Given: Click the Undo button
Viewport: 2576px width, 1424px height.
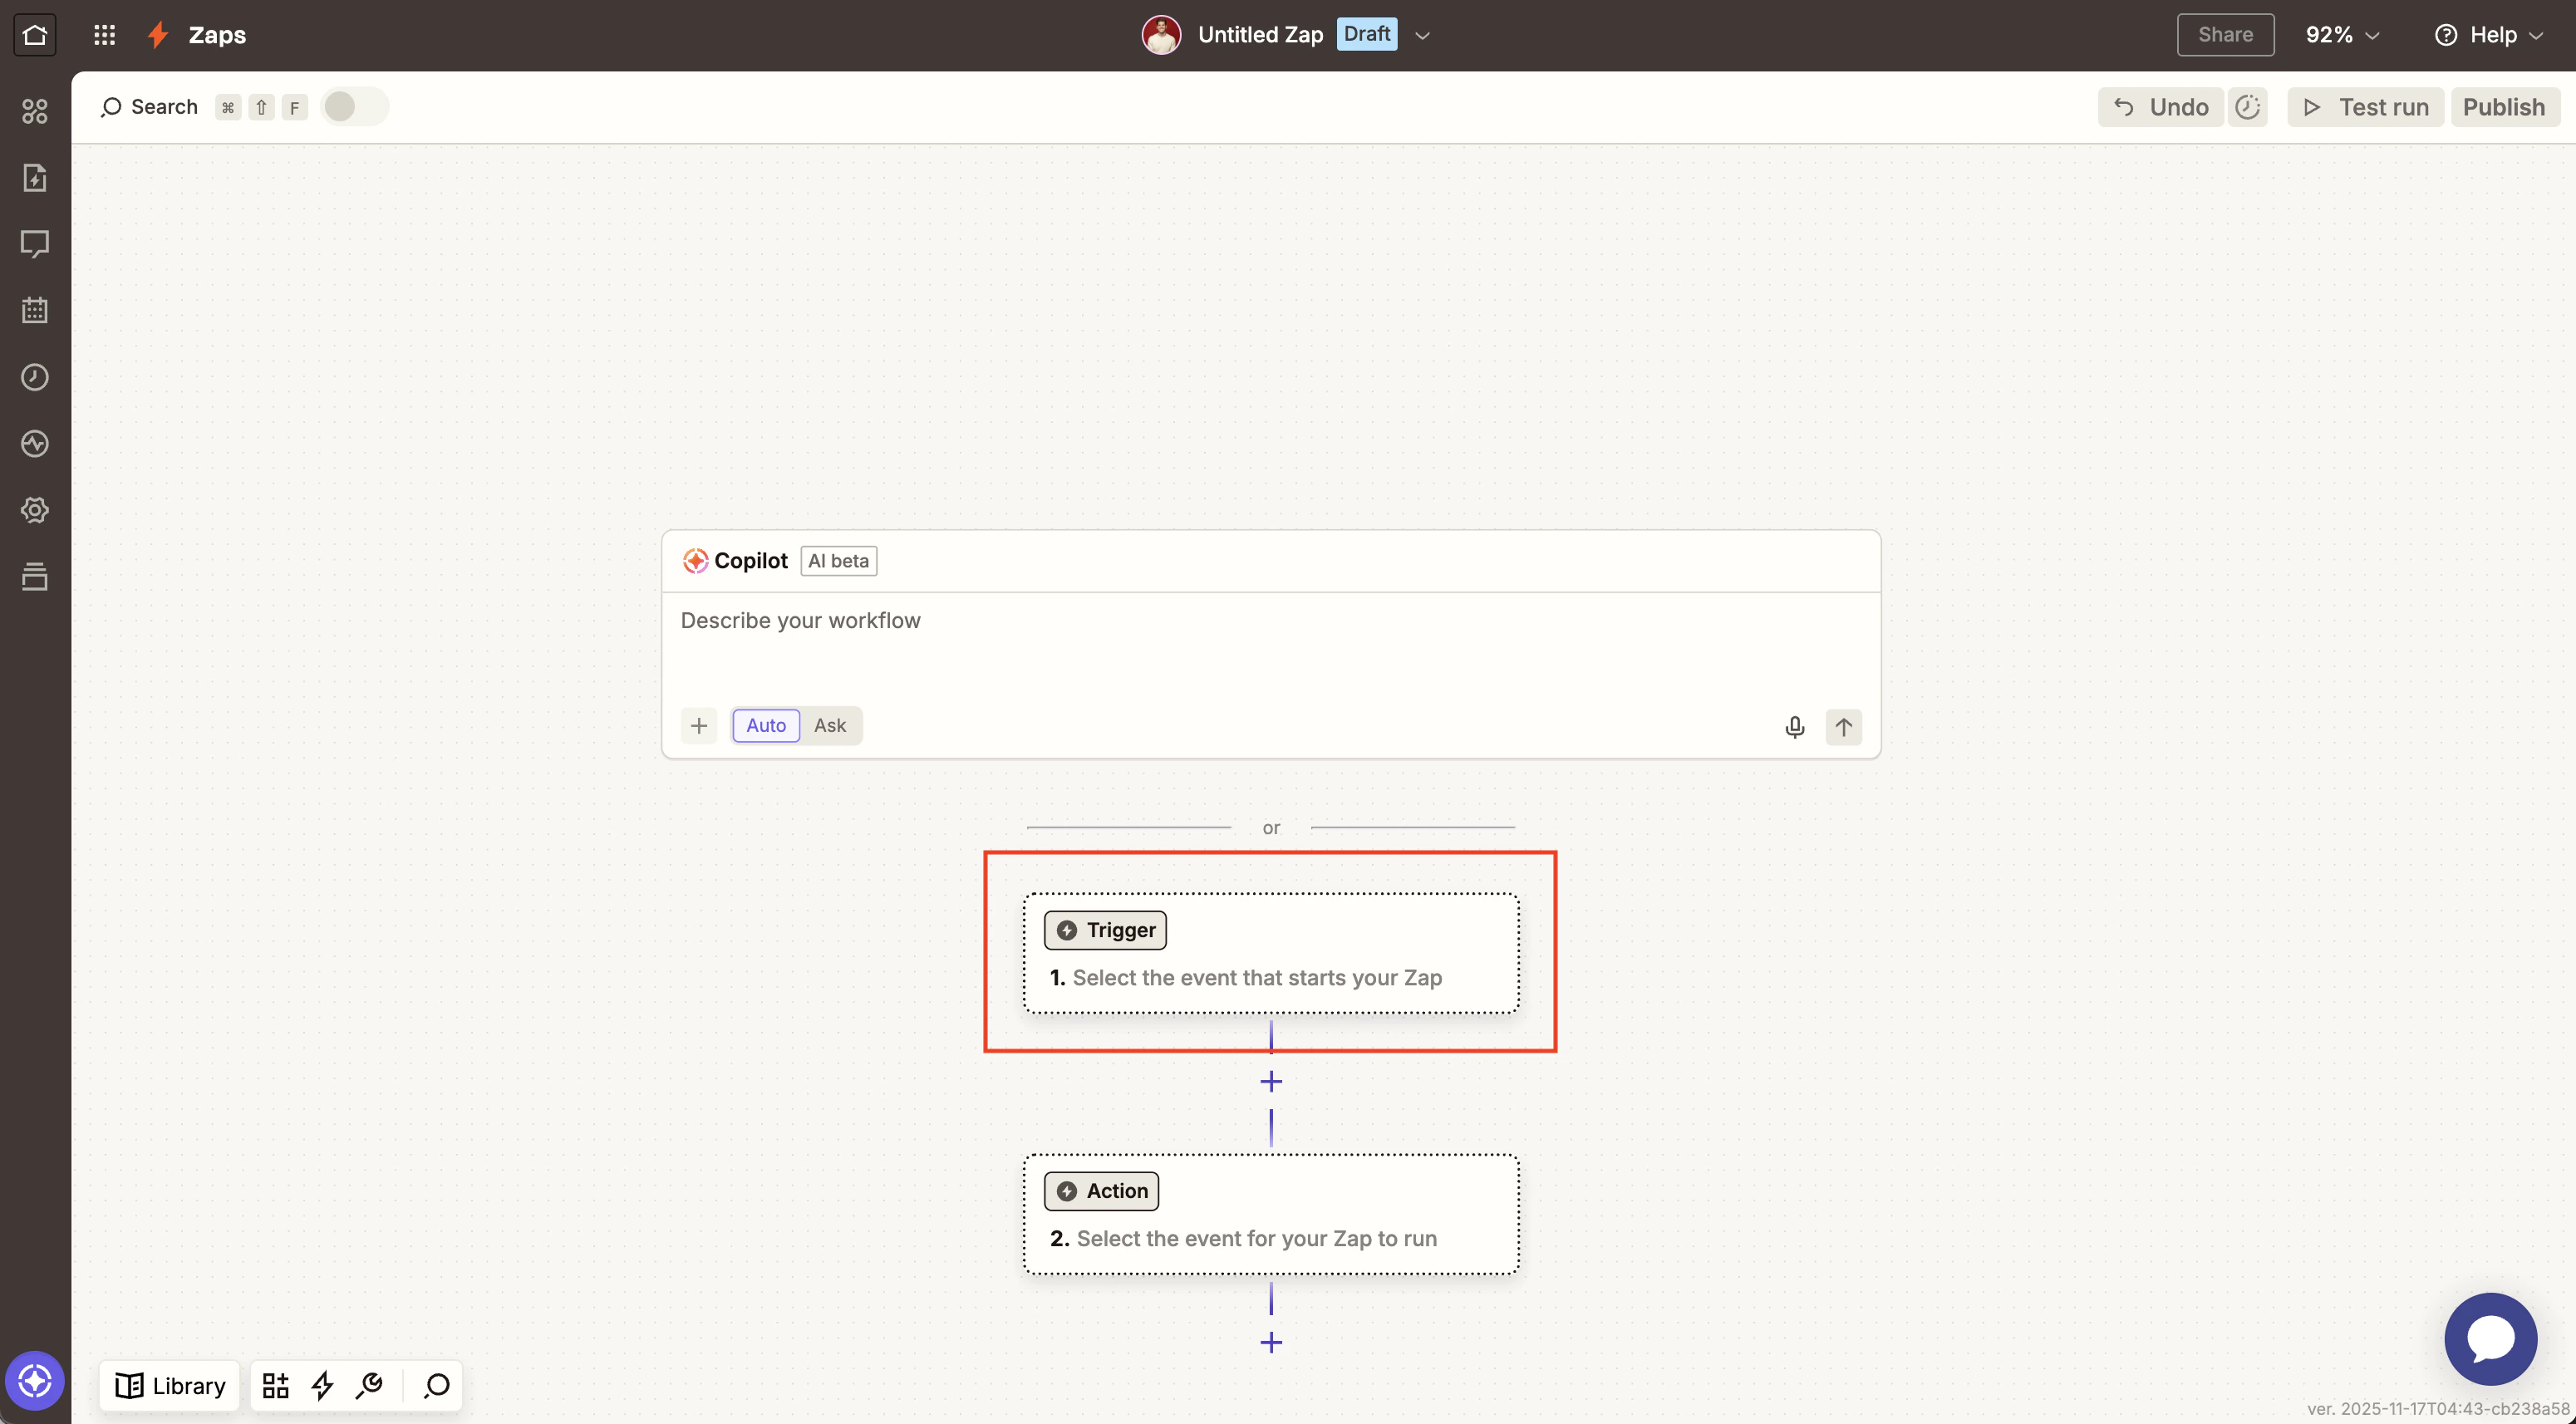Looking at the screenshot, I should 2160,107.
